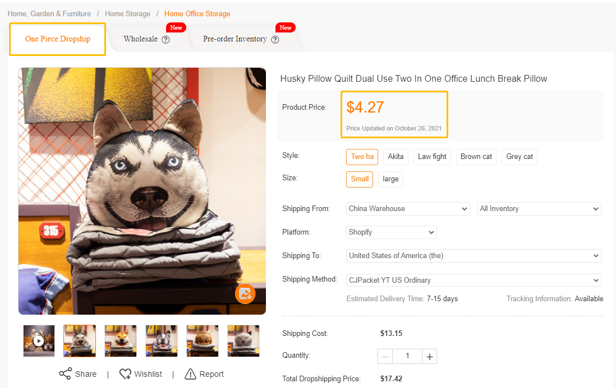The image size is (616, 388).
Task: Expand the Shopify platform dropdown
Action: pyautogui.click(x=391, y=232)
